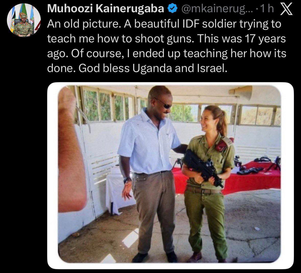The height and width of the screenshot is (273, 301).
Task: Click the word 'Israel' in the tweet
Action: coord(211,68)
